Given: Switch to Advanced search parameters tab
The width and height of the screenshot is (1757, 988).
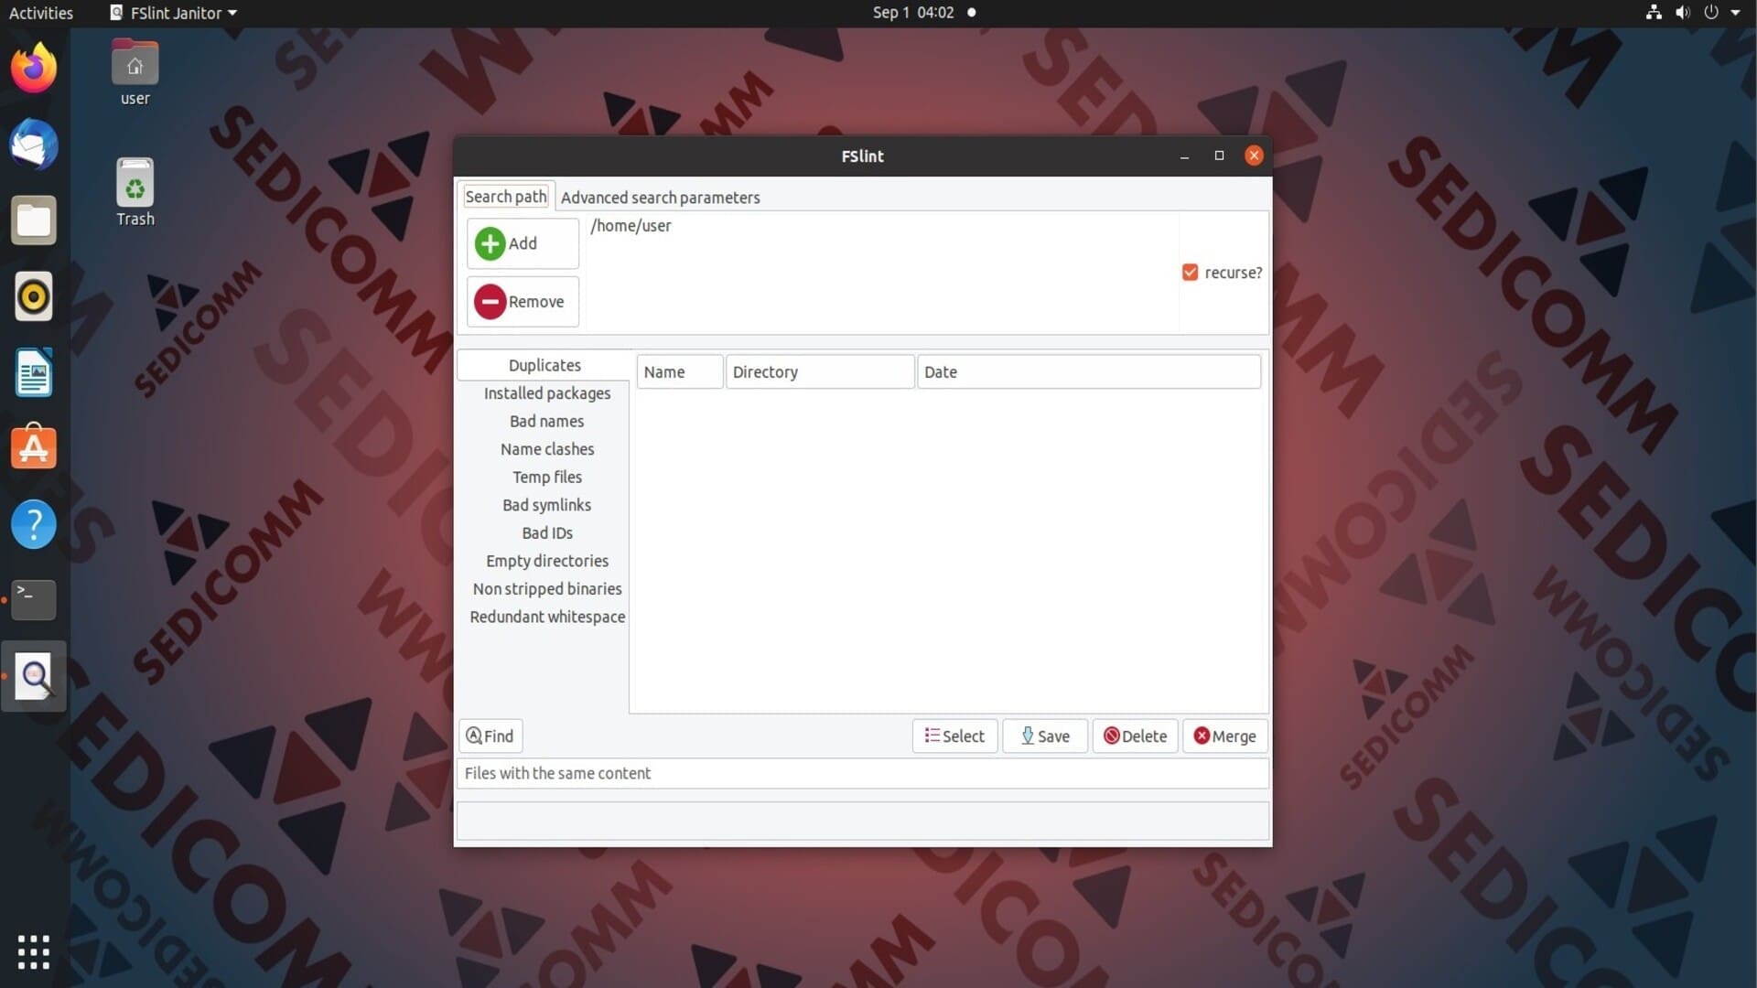Looking at the screenshot, I should point(660,198).
